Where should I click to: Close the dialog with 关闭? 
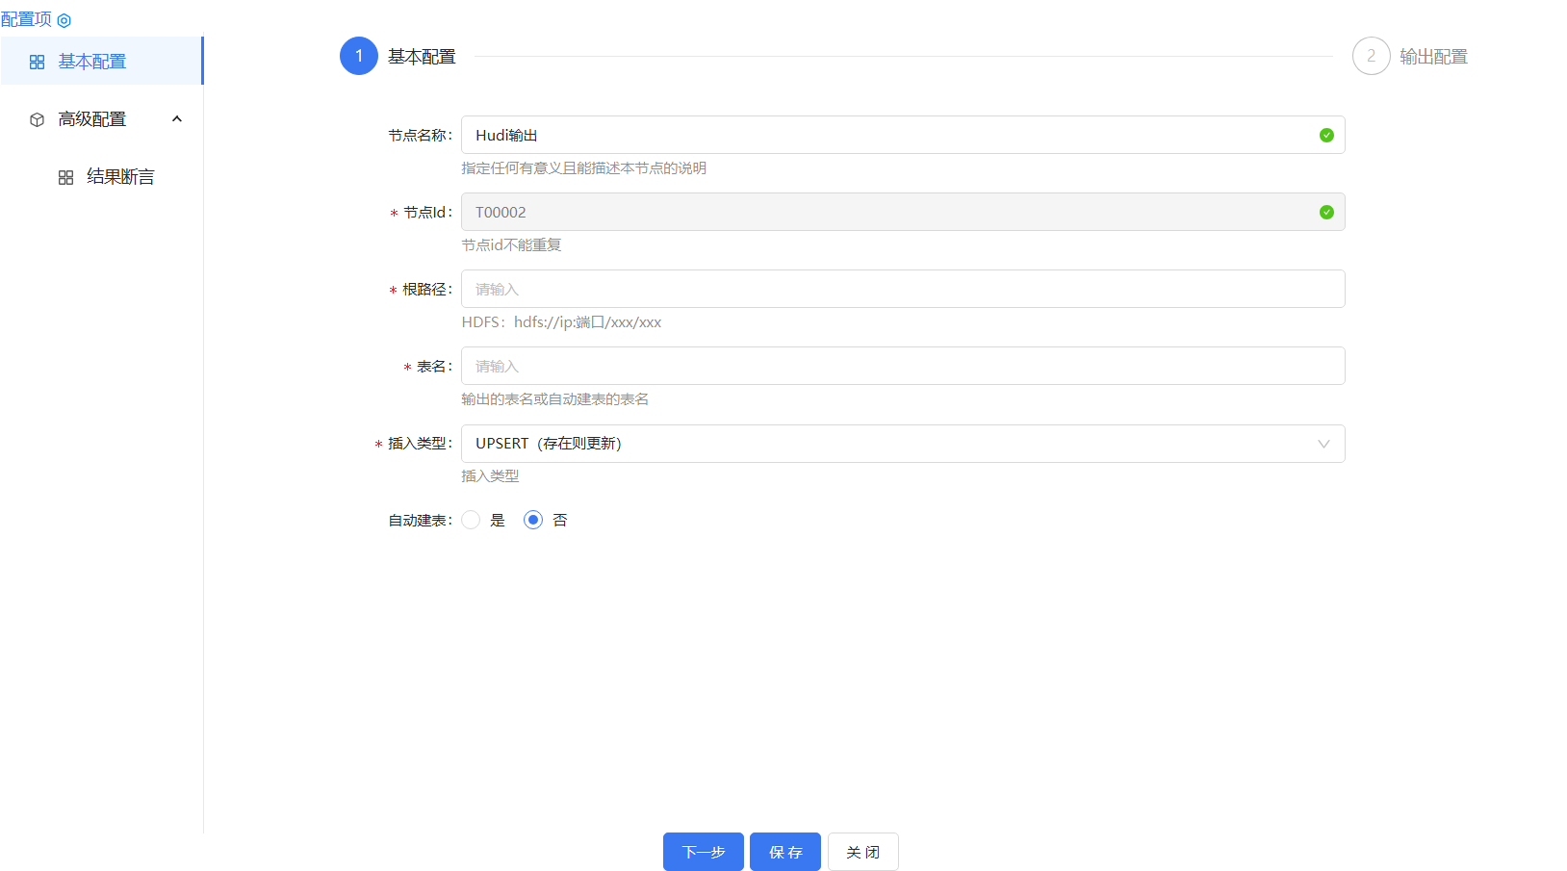(862, 852)
